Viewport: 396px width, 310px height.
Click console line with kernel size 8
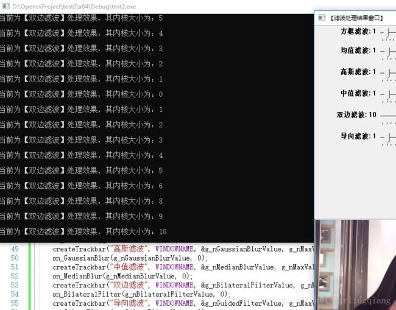click(81, 201)
